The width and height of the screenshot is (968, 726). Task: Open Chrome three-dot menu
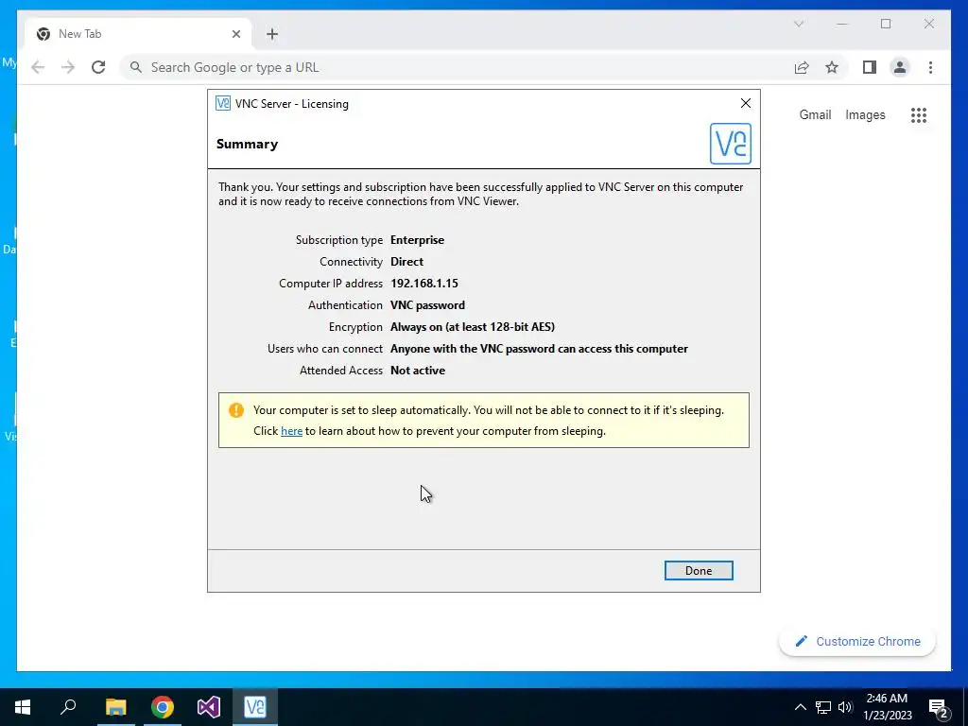930,67
